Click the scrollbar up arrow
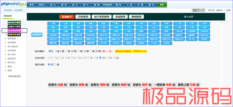The height and width of the screenshot is (107, 233). coord(222,22)
